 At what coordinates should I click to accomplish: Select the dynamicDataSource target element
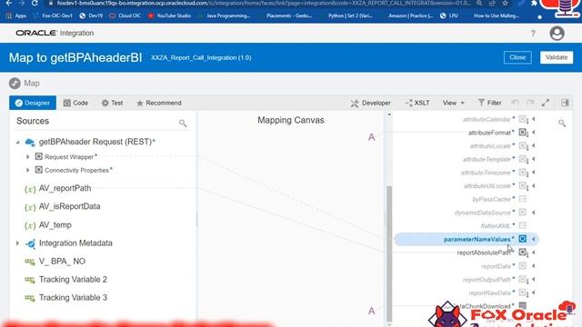pyautogui.click(x=483, y=213)
